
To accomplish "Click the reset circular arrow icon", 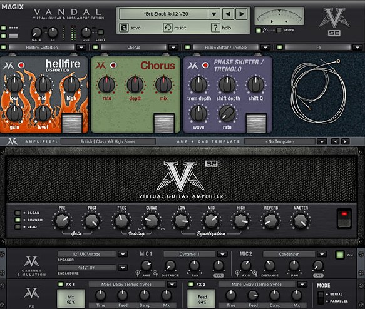I will click(168, 28).
